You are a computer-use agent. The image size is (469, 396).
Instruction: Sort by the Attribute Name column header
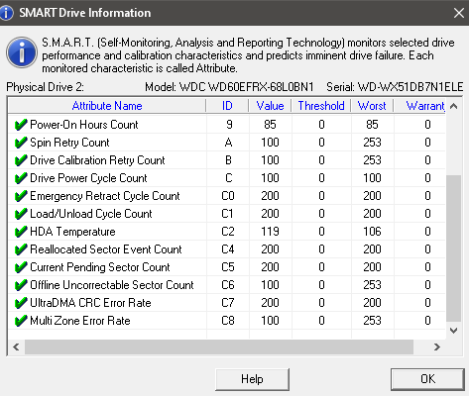107,106
